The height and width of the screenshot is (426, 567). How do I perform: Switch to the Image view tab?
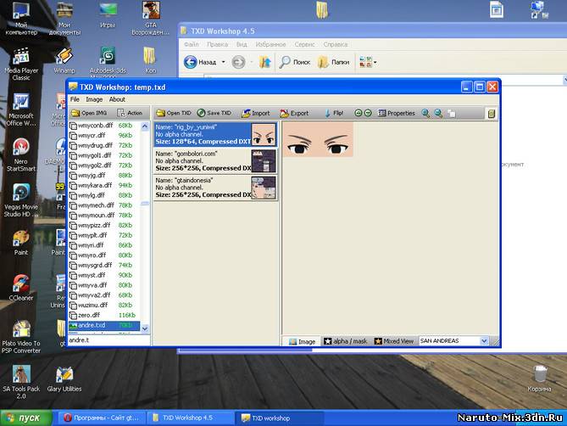click(x=302, y=341)
